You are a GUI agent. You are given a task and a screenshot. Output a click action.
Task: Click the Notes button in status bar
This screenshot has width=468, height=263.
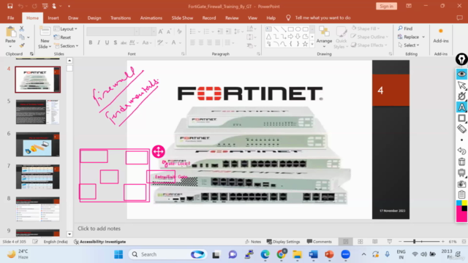[x=253, y=242]
